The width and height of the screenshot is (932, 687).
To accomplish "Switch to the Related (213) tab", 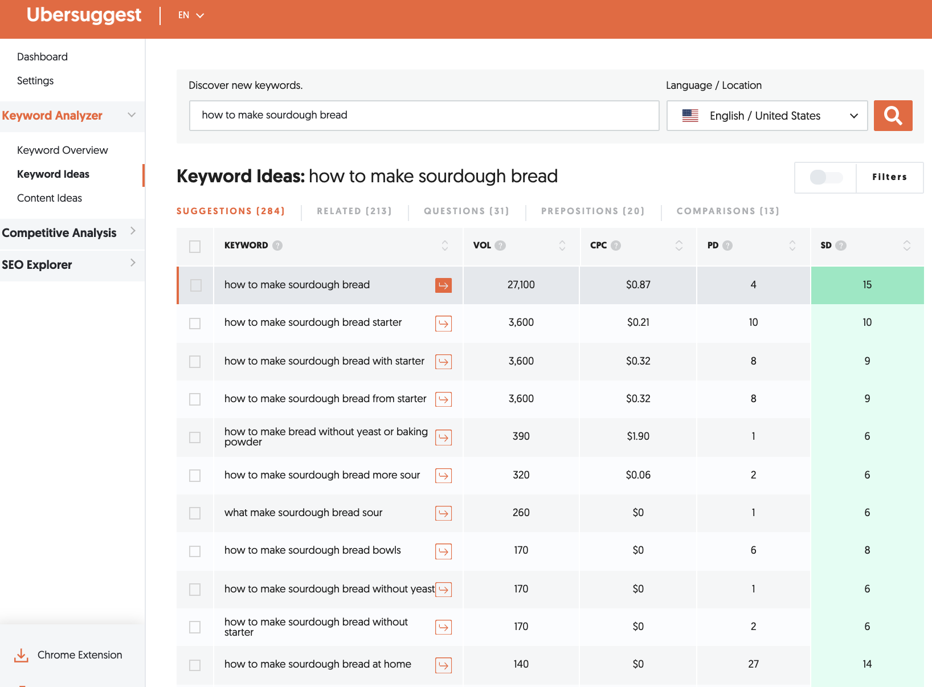I will (x=354, y=211).
